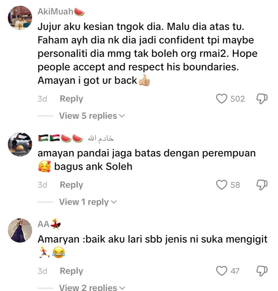Open the Palestine flag avatar profile
The height and width of the screenshot is (291, 278).
point(20,144)
